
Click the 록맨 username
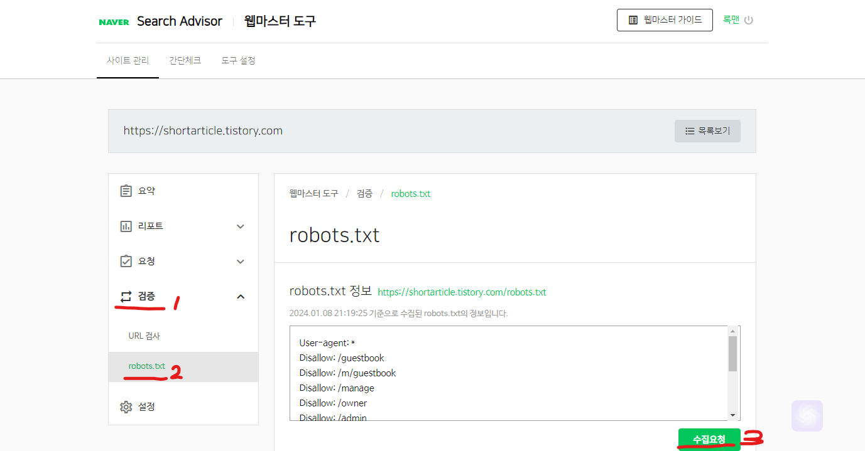731,20
